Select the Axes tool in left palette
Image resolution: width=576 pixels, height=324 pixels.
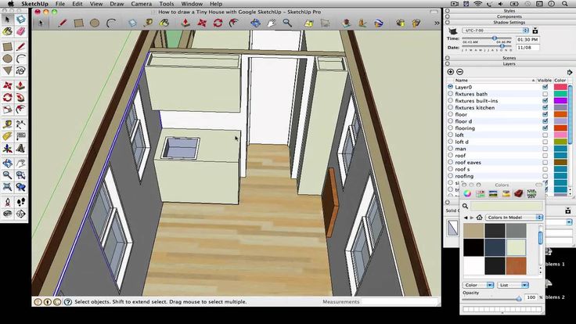pyautogui.click(x=7, y=149)
